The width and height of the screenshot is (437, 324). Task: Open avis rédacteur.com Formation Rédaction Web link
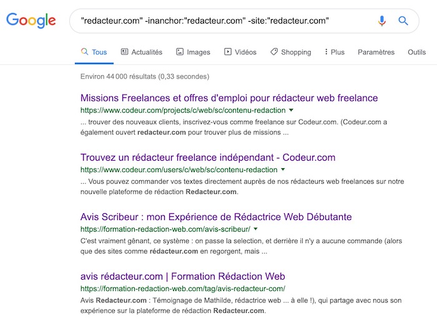[183, 276]
